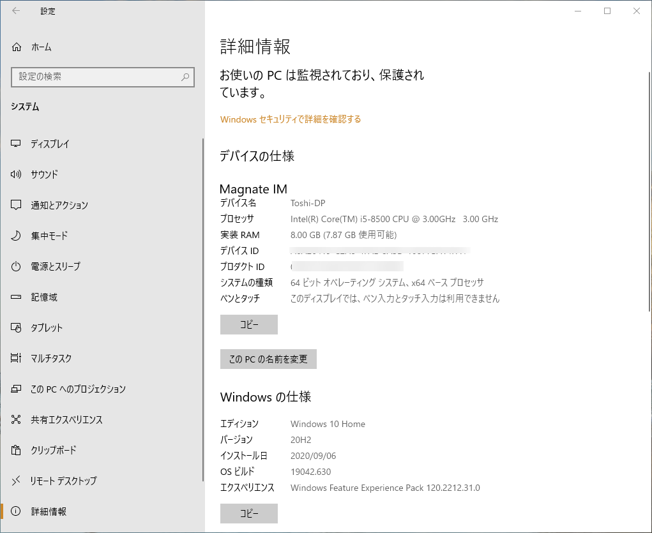This screenshot has width=652, height=533.
Task: Open Projecting to this PC icon
Action: point(16,389)
